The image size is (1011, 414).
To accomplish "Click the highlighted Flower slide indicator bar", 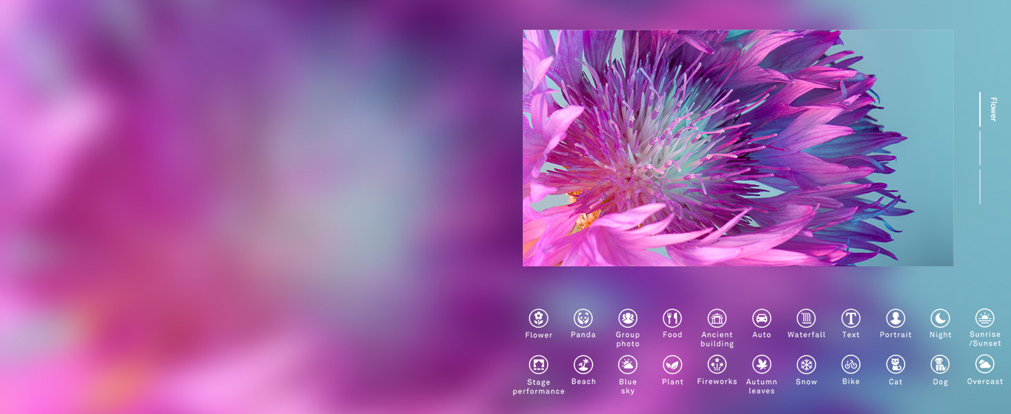I will click(980, 110).
